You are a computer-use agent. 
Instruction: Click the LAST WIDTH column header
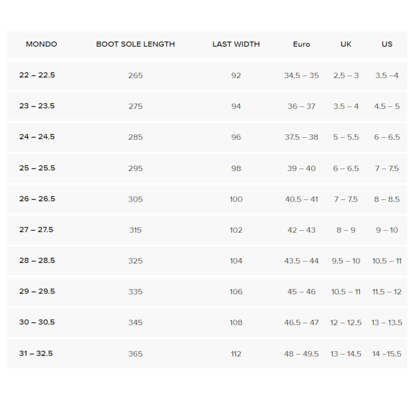236,44
